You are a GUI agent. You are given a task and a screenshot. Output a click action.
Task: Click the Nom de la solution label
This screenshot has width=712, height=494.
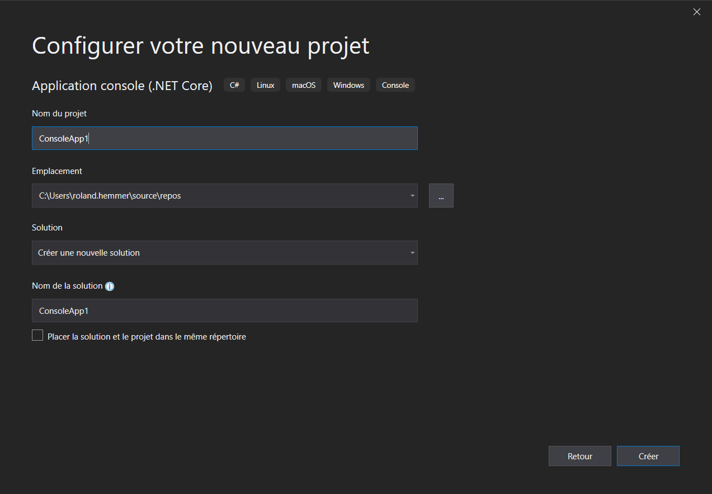tap(67, 286)
